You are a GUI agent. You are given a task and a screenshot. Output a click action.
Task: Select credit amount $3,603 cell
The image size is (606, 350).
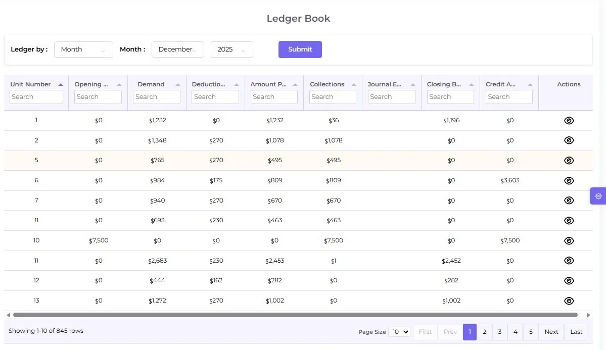(x=510, y=180)
